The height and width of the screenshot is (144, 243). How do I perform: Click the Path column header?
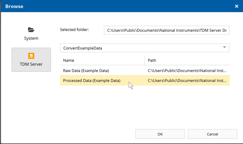click(x=152, y=60)
